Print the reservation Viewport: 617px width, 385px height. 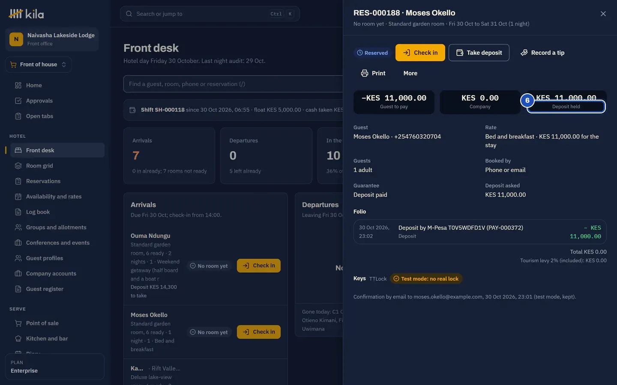pos(373,73)
